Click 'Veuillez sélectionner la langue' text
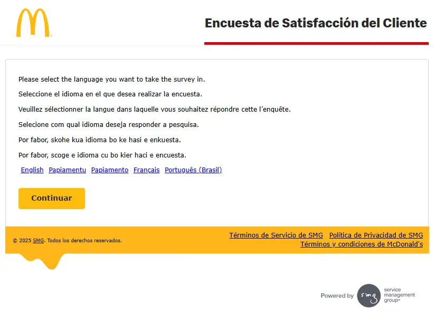This screenshot has height=316, width=434. [x=155, y=110]
